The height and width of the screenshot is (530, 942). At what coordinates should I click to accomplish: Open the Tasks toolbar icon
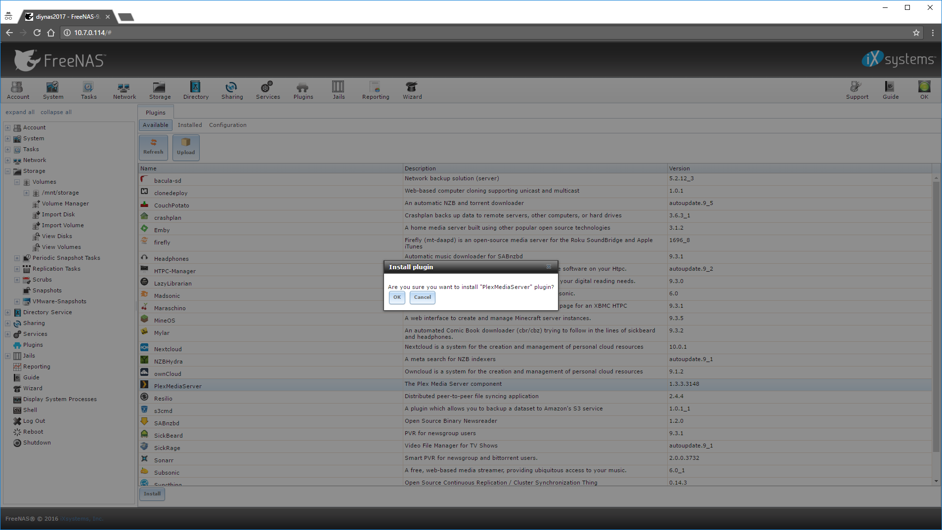(x=88, y=90)
